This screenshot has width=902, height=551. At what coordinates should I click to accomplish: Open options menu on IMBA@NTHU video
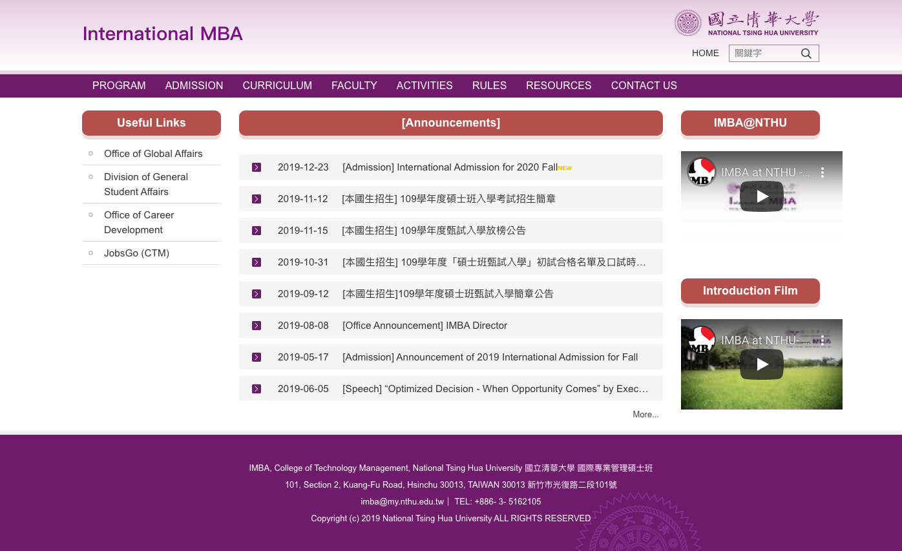[823, 172]
